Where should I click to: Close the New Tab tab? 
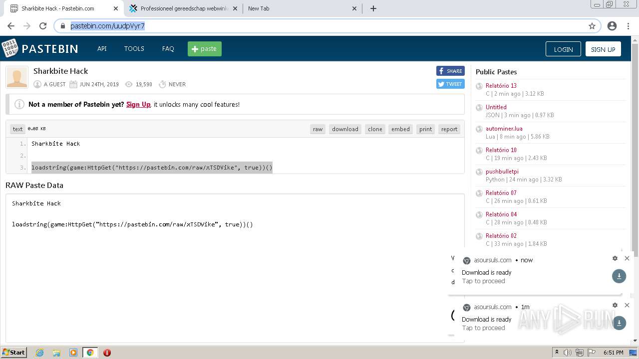[354, 8]
